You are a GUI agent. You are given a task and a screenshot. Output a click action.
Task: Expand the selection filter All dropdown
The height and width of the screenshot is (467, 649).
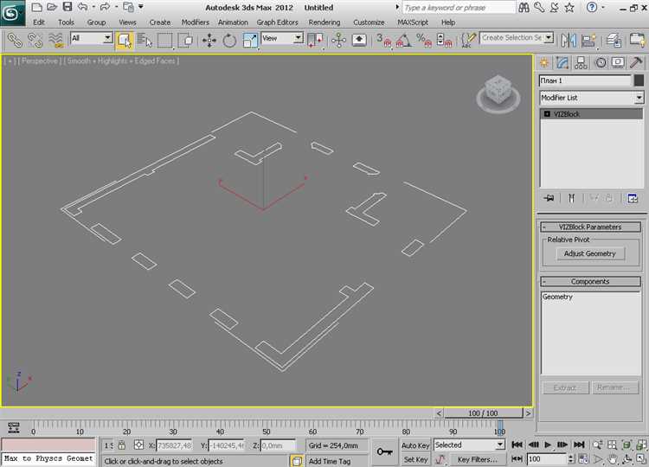pyautogui.click(x=91, y=38)
